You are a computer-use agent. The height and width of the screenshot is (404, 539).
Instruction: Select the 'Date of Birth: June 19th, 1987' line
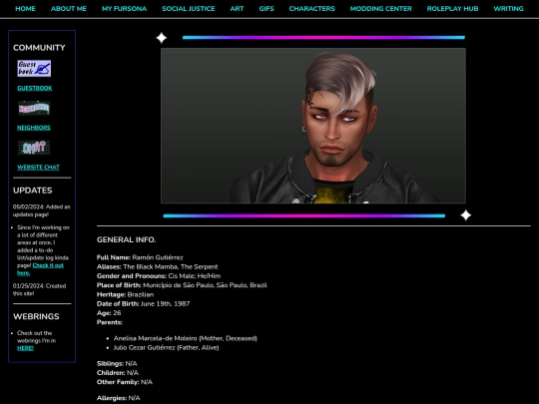144,303
